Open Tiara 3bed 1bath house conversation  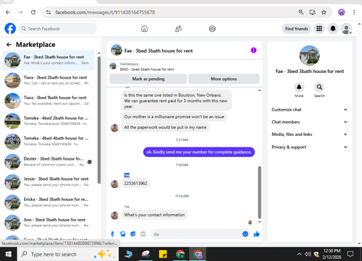click(49, 100)
